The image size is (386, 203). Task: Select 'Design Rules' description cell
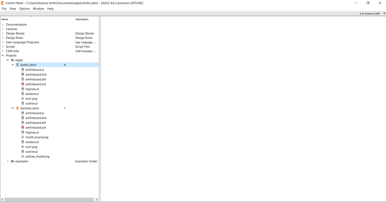pyautogui.click(x=84, y=38)
